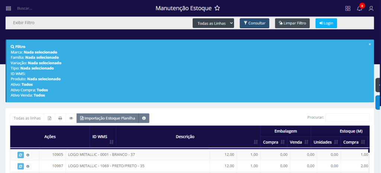
Task: Click the Consultar button
Action: 254,23
